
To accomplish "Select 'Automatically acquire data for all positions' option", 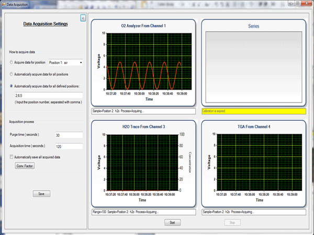I will 12,74.
